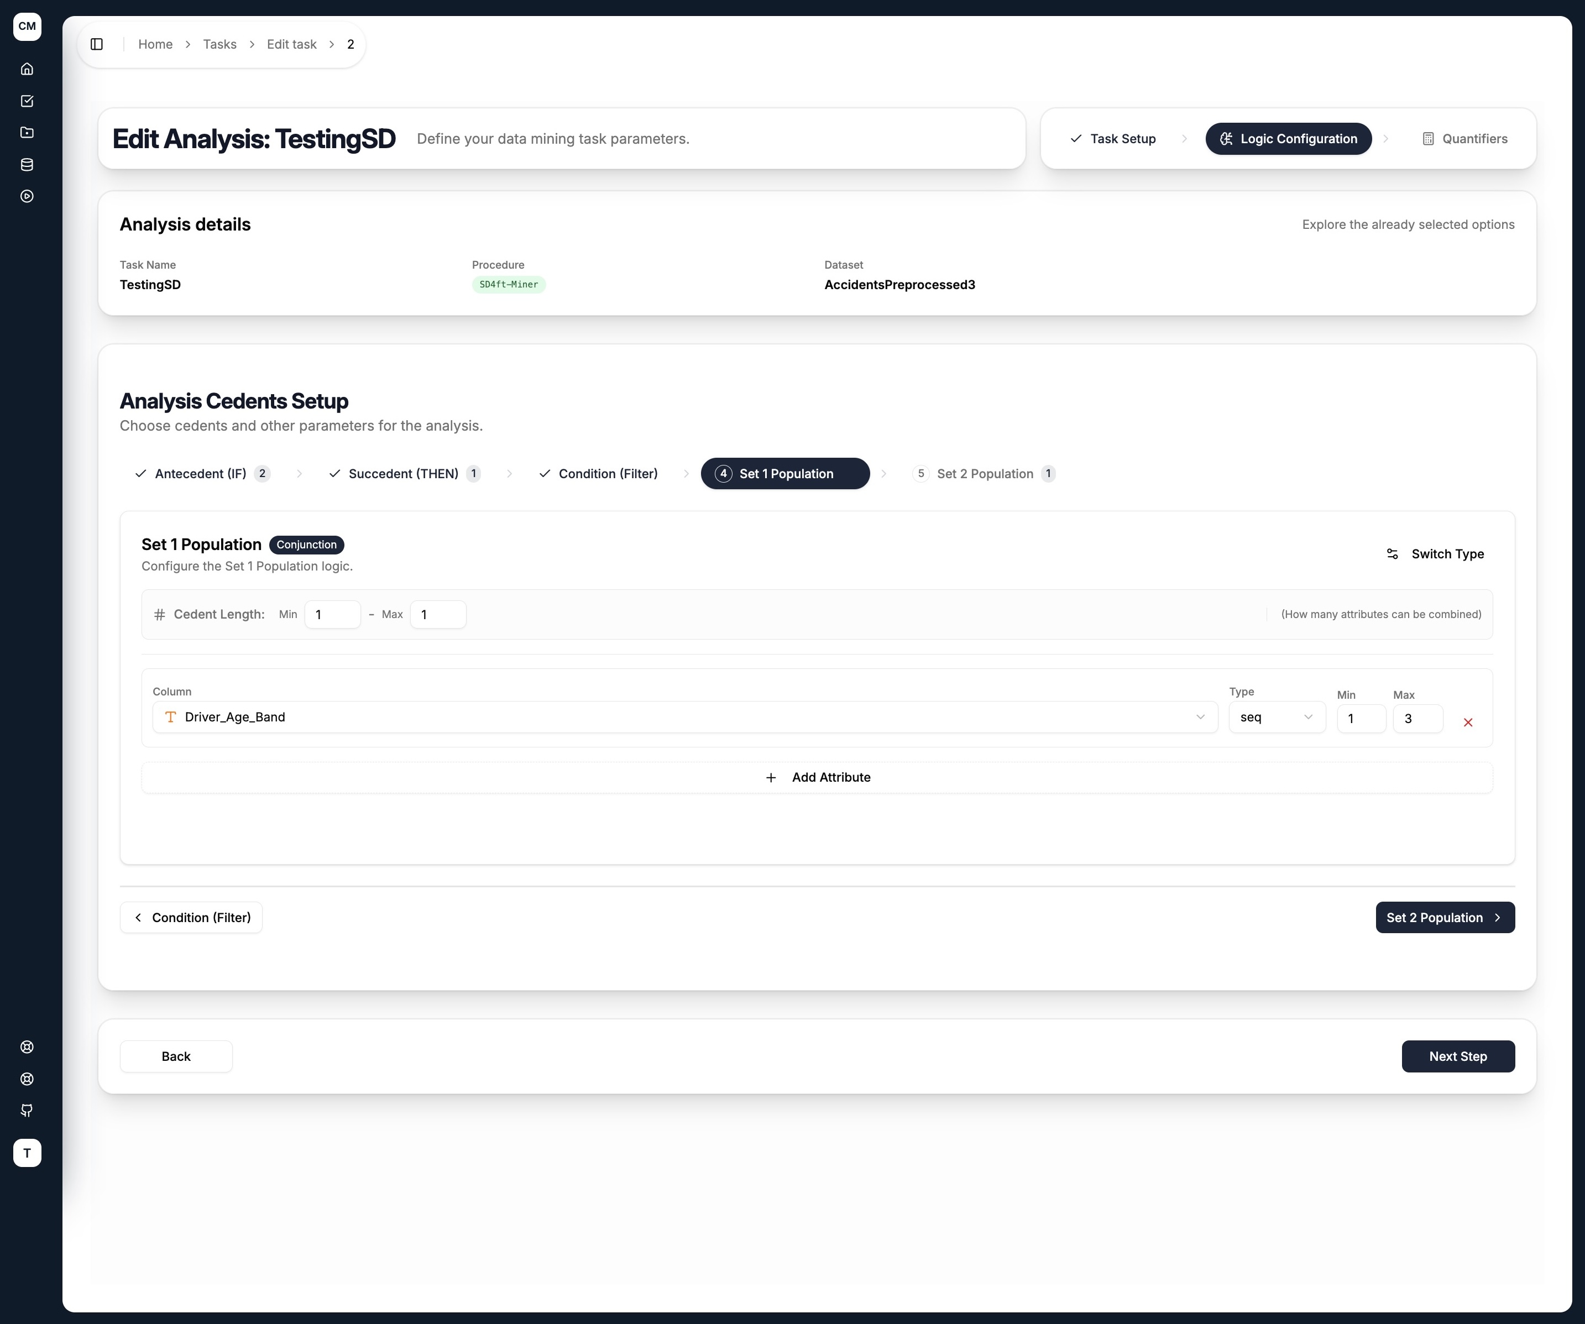Click the Tasks breadcrumb link
The image size is (1585, 1324).
(219, 45)
